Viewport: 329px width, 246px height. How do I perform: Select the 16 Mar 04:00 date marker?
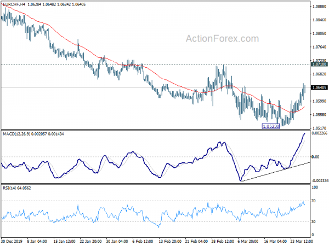(x=275, y=241)
